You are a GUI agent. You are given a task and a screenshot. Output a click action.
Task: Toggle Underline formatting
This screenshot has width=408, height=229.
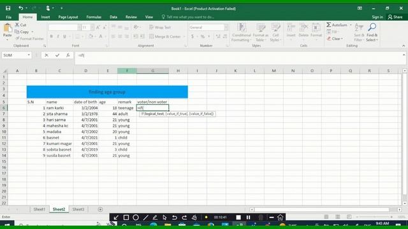click(64, 36)
